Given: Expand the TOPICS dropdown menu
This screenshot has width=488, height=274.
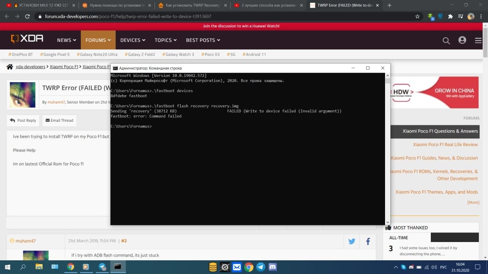Looking at the screenshot, I should [x=165, y=40].
